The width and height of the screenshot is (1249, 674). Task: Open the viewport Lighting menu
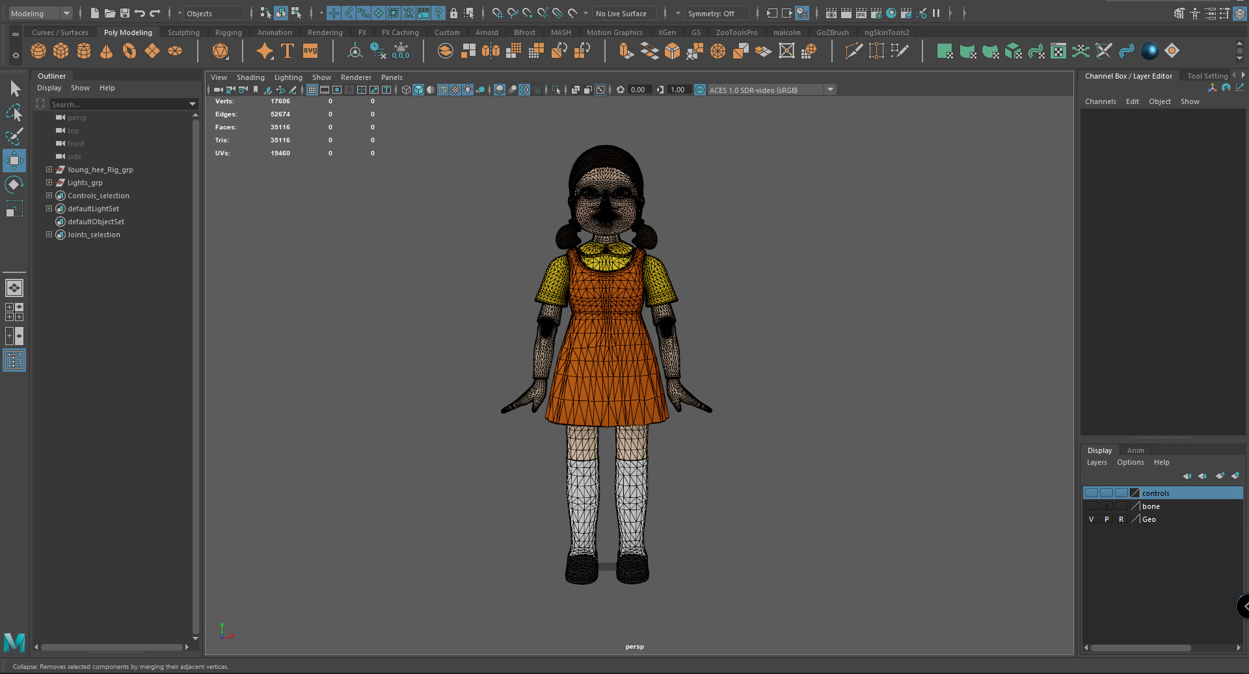click(x=288, y=77)
